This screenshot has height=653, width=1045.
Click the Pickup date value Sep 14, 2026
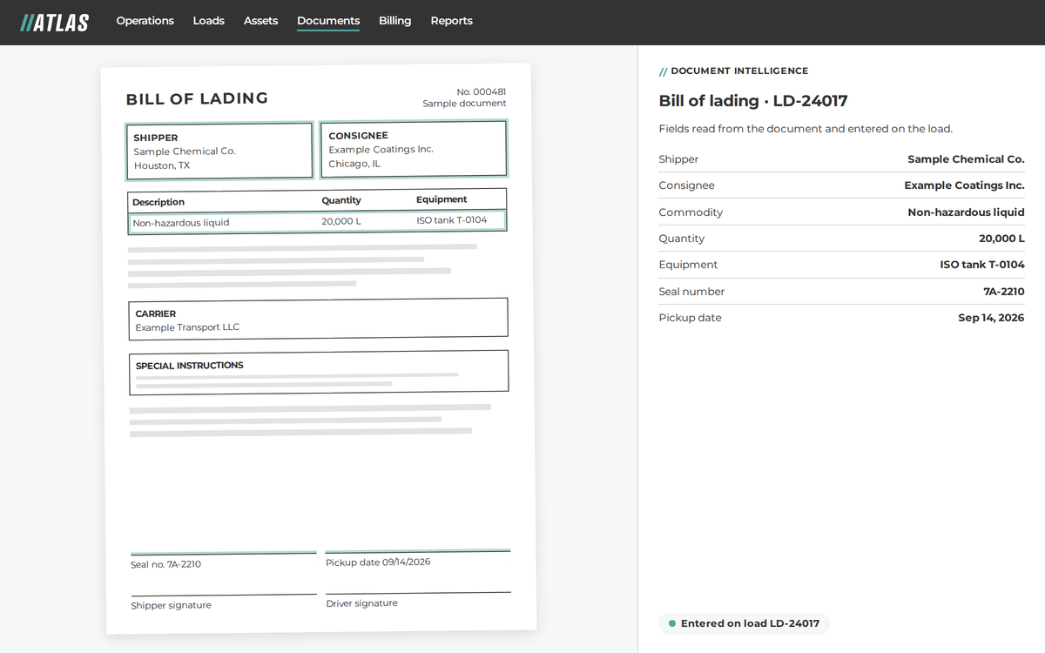coord(991,318)
